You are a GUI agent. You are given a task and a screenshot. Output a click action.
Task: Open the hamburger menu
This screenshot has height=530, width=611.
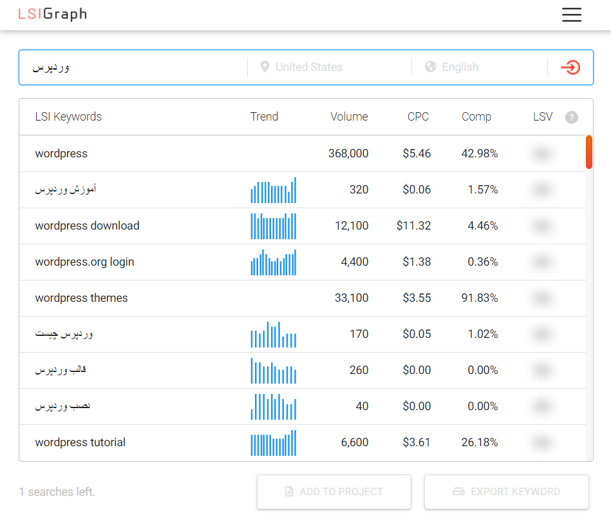pyautogui.click(x=571, y=15)
